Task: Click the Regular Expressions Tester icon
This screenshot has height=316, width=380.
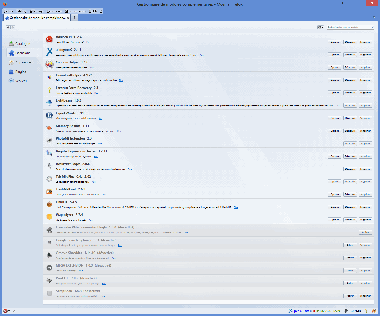Action: point(49,153)
